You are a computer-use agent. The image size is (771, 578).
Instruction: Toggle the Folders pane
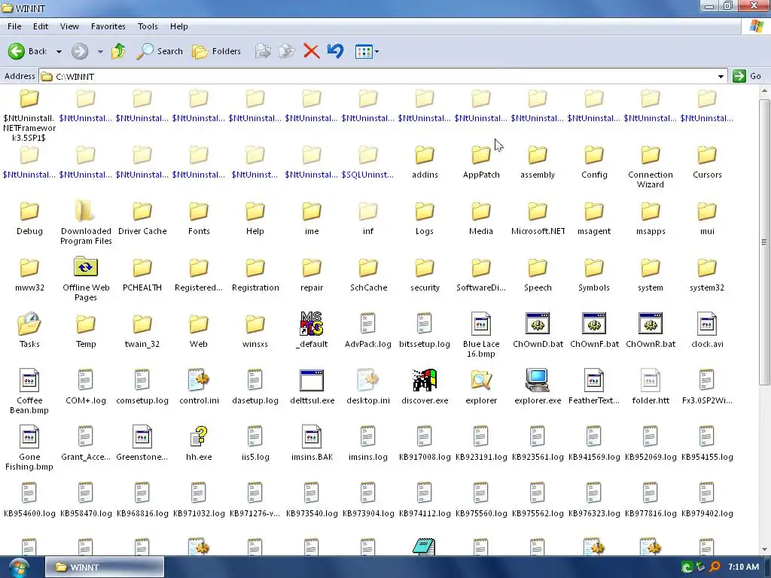(x=216, y=51)
